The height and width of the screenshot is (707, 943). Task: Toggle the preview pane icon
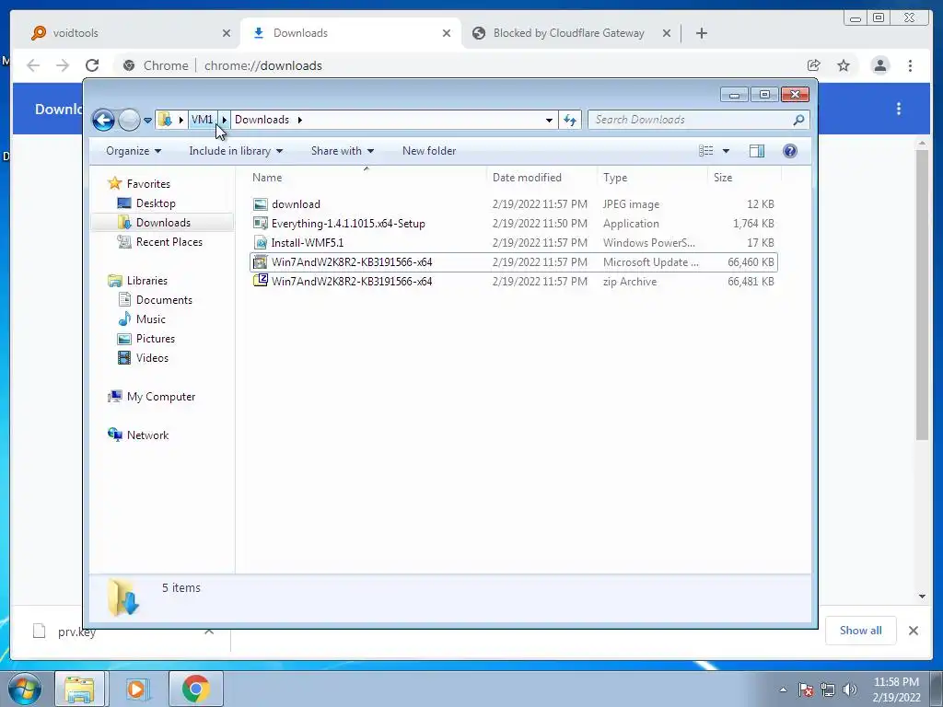tap(757, 151)
